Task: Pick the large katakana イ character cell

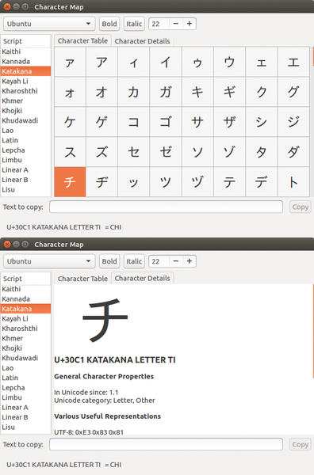Action: tap(166, 62)
